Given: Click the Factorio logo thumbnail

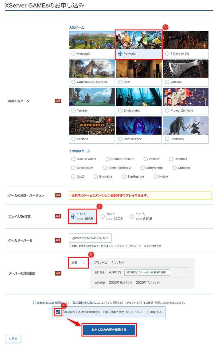Looking at the screenshot, I should (92, 125).
